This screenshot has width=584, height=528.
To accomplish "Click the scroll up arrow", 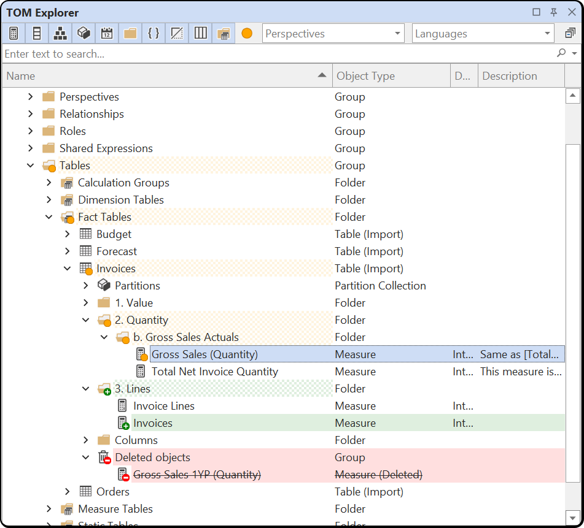I will tap(572, 96).
